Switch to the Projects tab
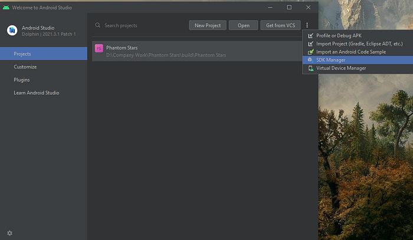Screen dimensions: 413x240 tap(44, 54)
